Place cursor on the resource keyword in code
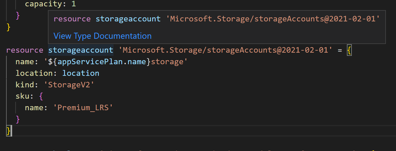Image resolution: width=396 pixels, height=151 pixels. [25, 50]
